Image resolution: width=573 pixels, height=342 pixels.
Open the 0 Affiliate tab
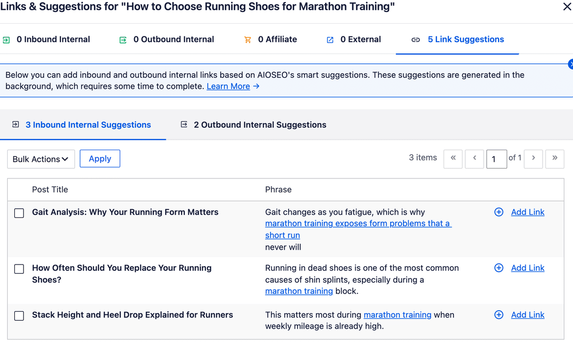(x=271, y=39)
